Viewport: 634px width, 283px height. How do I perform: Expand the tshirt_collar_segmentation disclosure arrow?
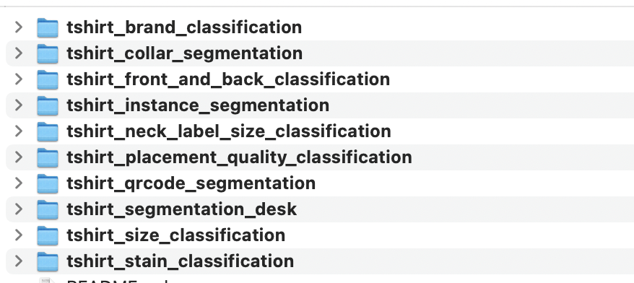click(x=19, y=53)
